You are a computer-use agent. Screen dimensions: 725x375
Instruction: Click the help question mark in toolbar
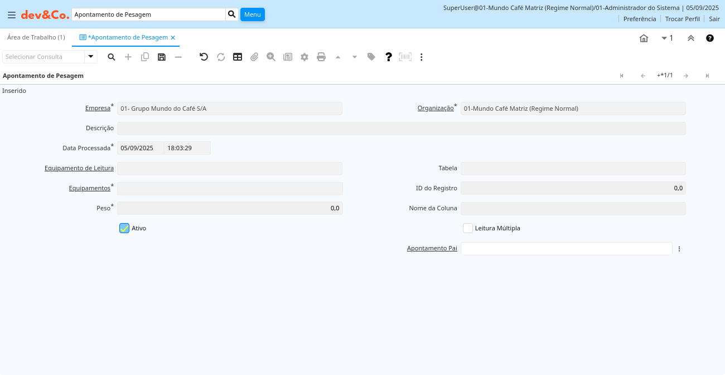[389, 57]
